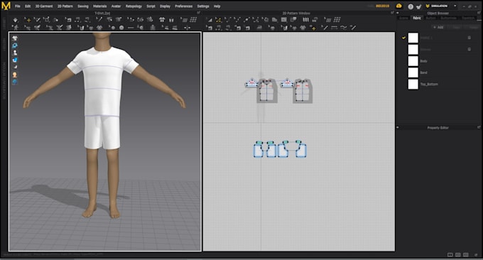Screen dimensions: 483x260
Task: Toggle the lock icon on the first fabric row
Action: (x=469, y=38)
